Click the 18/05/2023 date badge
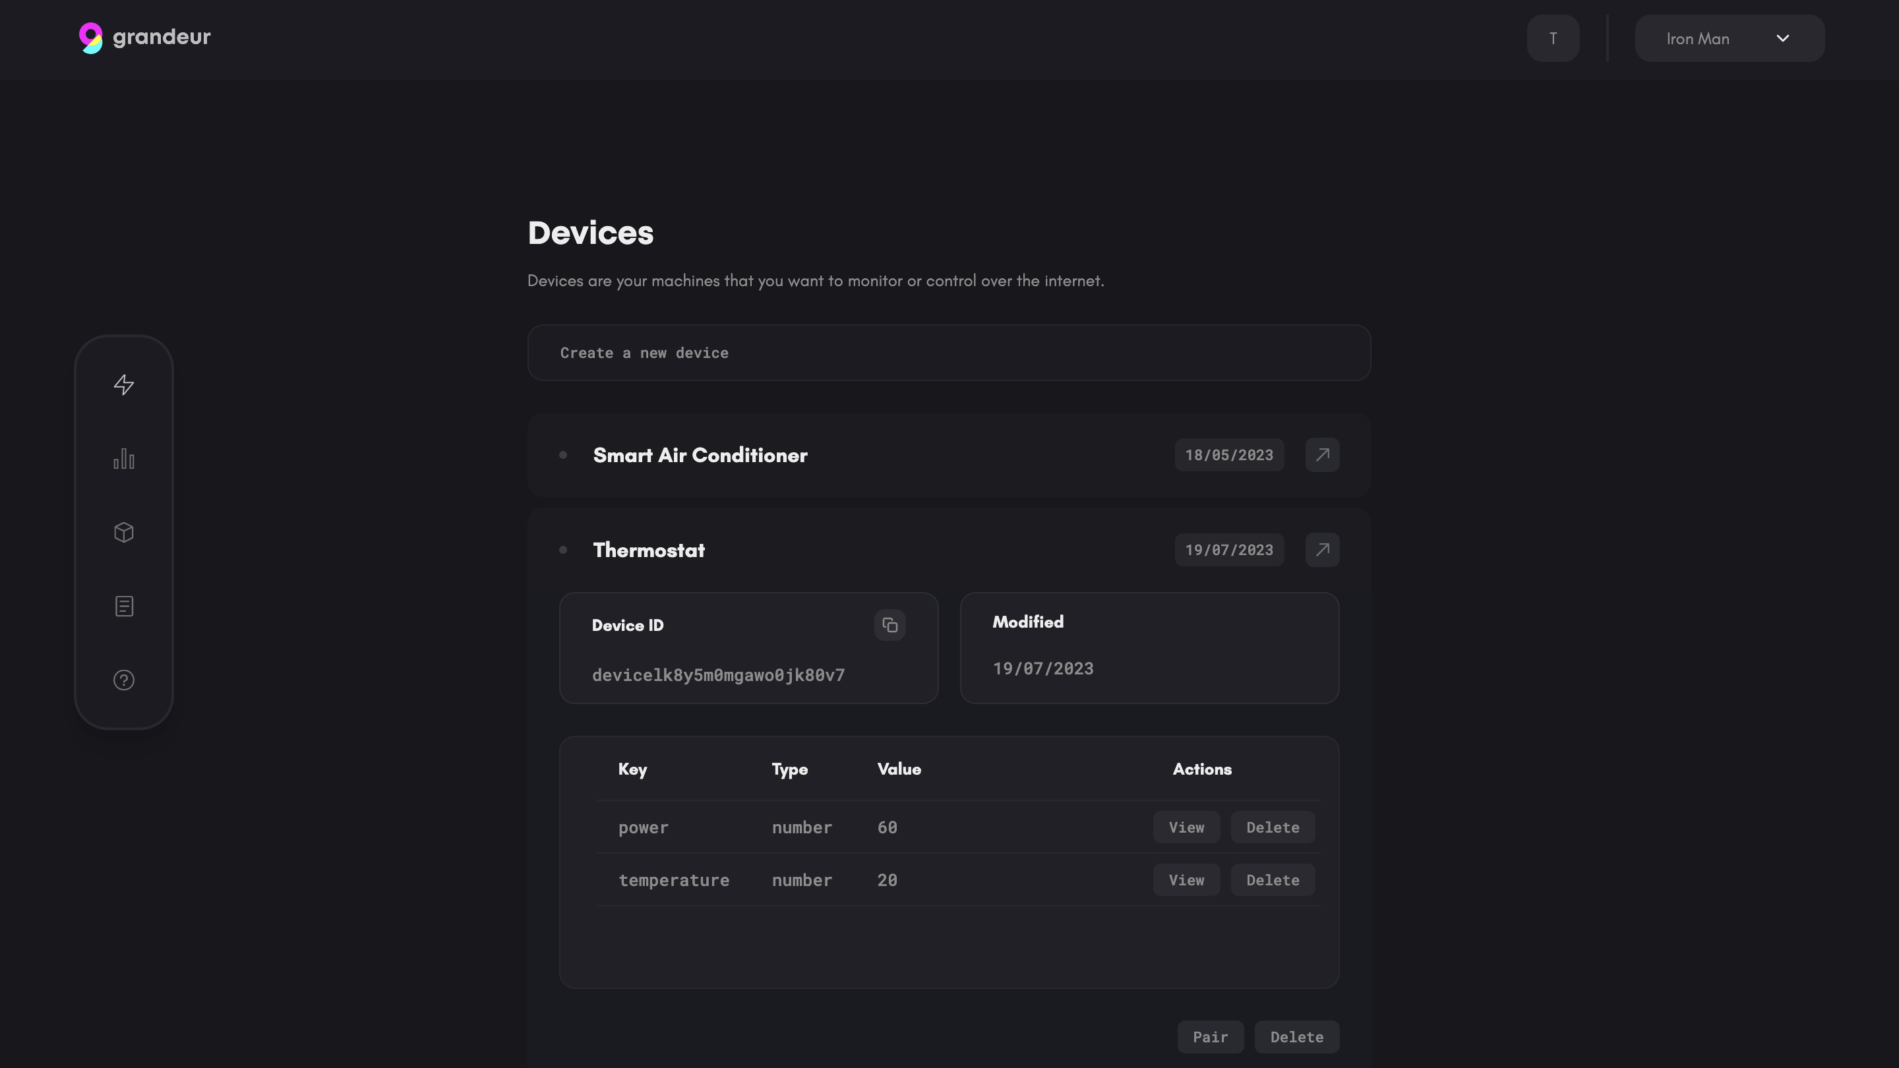This screenshot has height=1068, width=1899. tap(1229, 455)
